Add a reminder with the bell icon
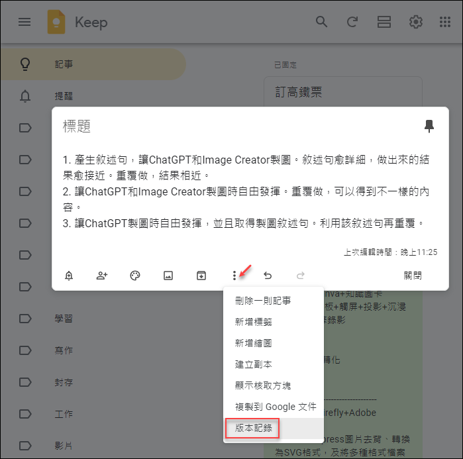This screenshot has width=463, height=459. [69, 276]
